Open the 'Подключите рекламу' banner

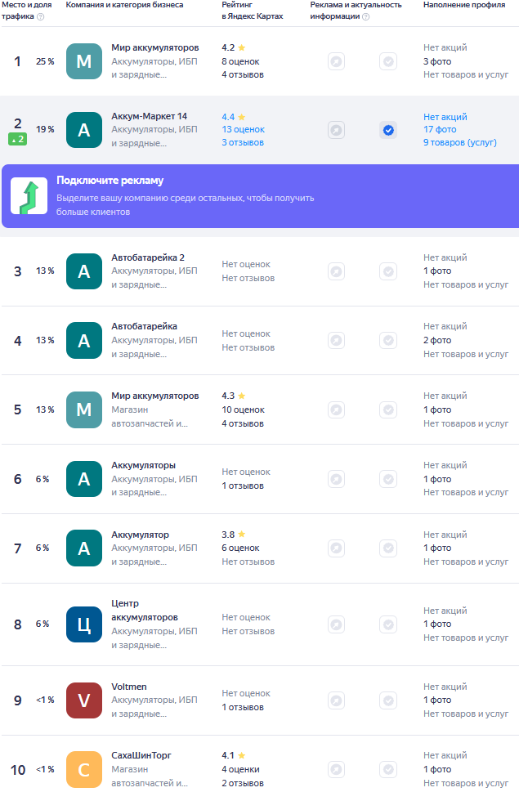click(x=261, y=196)
